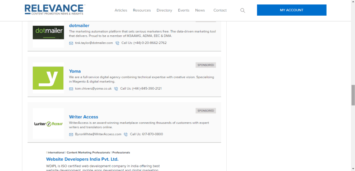Click the tink.taylor@dotmailer.com email address
The width and height of the screenshot is (355, 171).
[94, 43]
